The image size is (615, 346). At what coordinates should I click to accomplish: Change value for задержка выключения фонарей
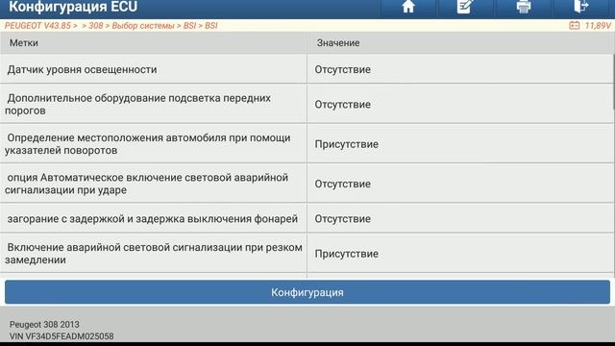coord(342,218)
